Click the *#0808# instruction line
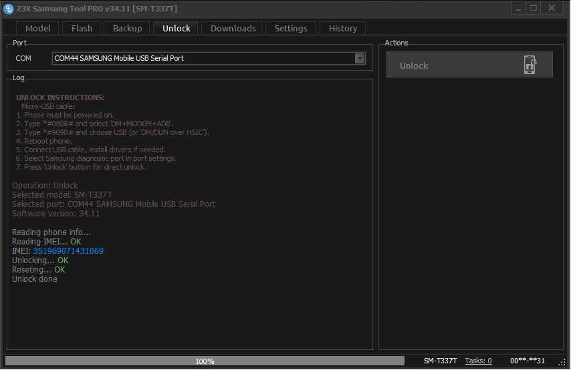Image resolution: width=571 pixels, height=370 pixels. pyautogui.click(x=95, y=124)
